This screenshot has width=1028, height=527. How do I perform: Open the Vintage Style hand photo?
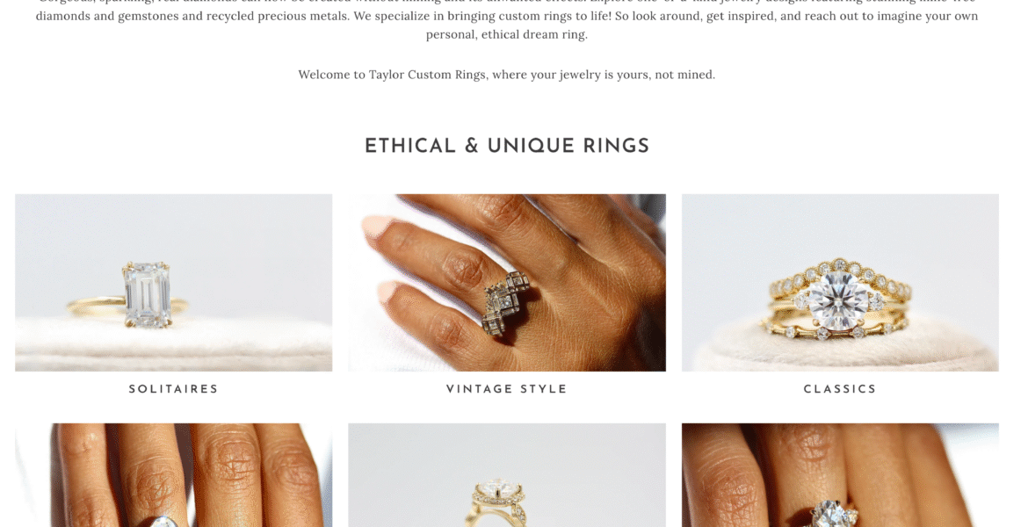507,283
